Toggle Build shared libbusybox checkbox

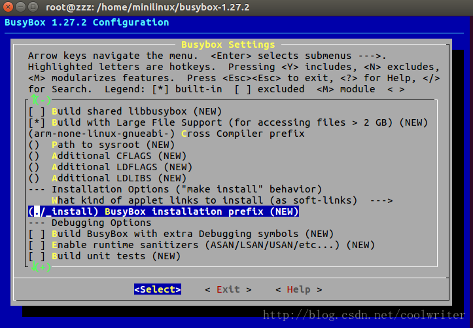[125, 111]
